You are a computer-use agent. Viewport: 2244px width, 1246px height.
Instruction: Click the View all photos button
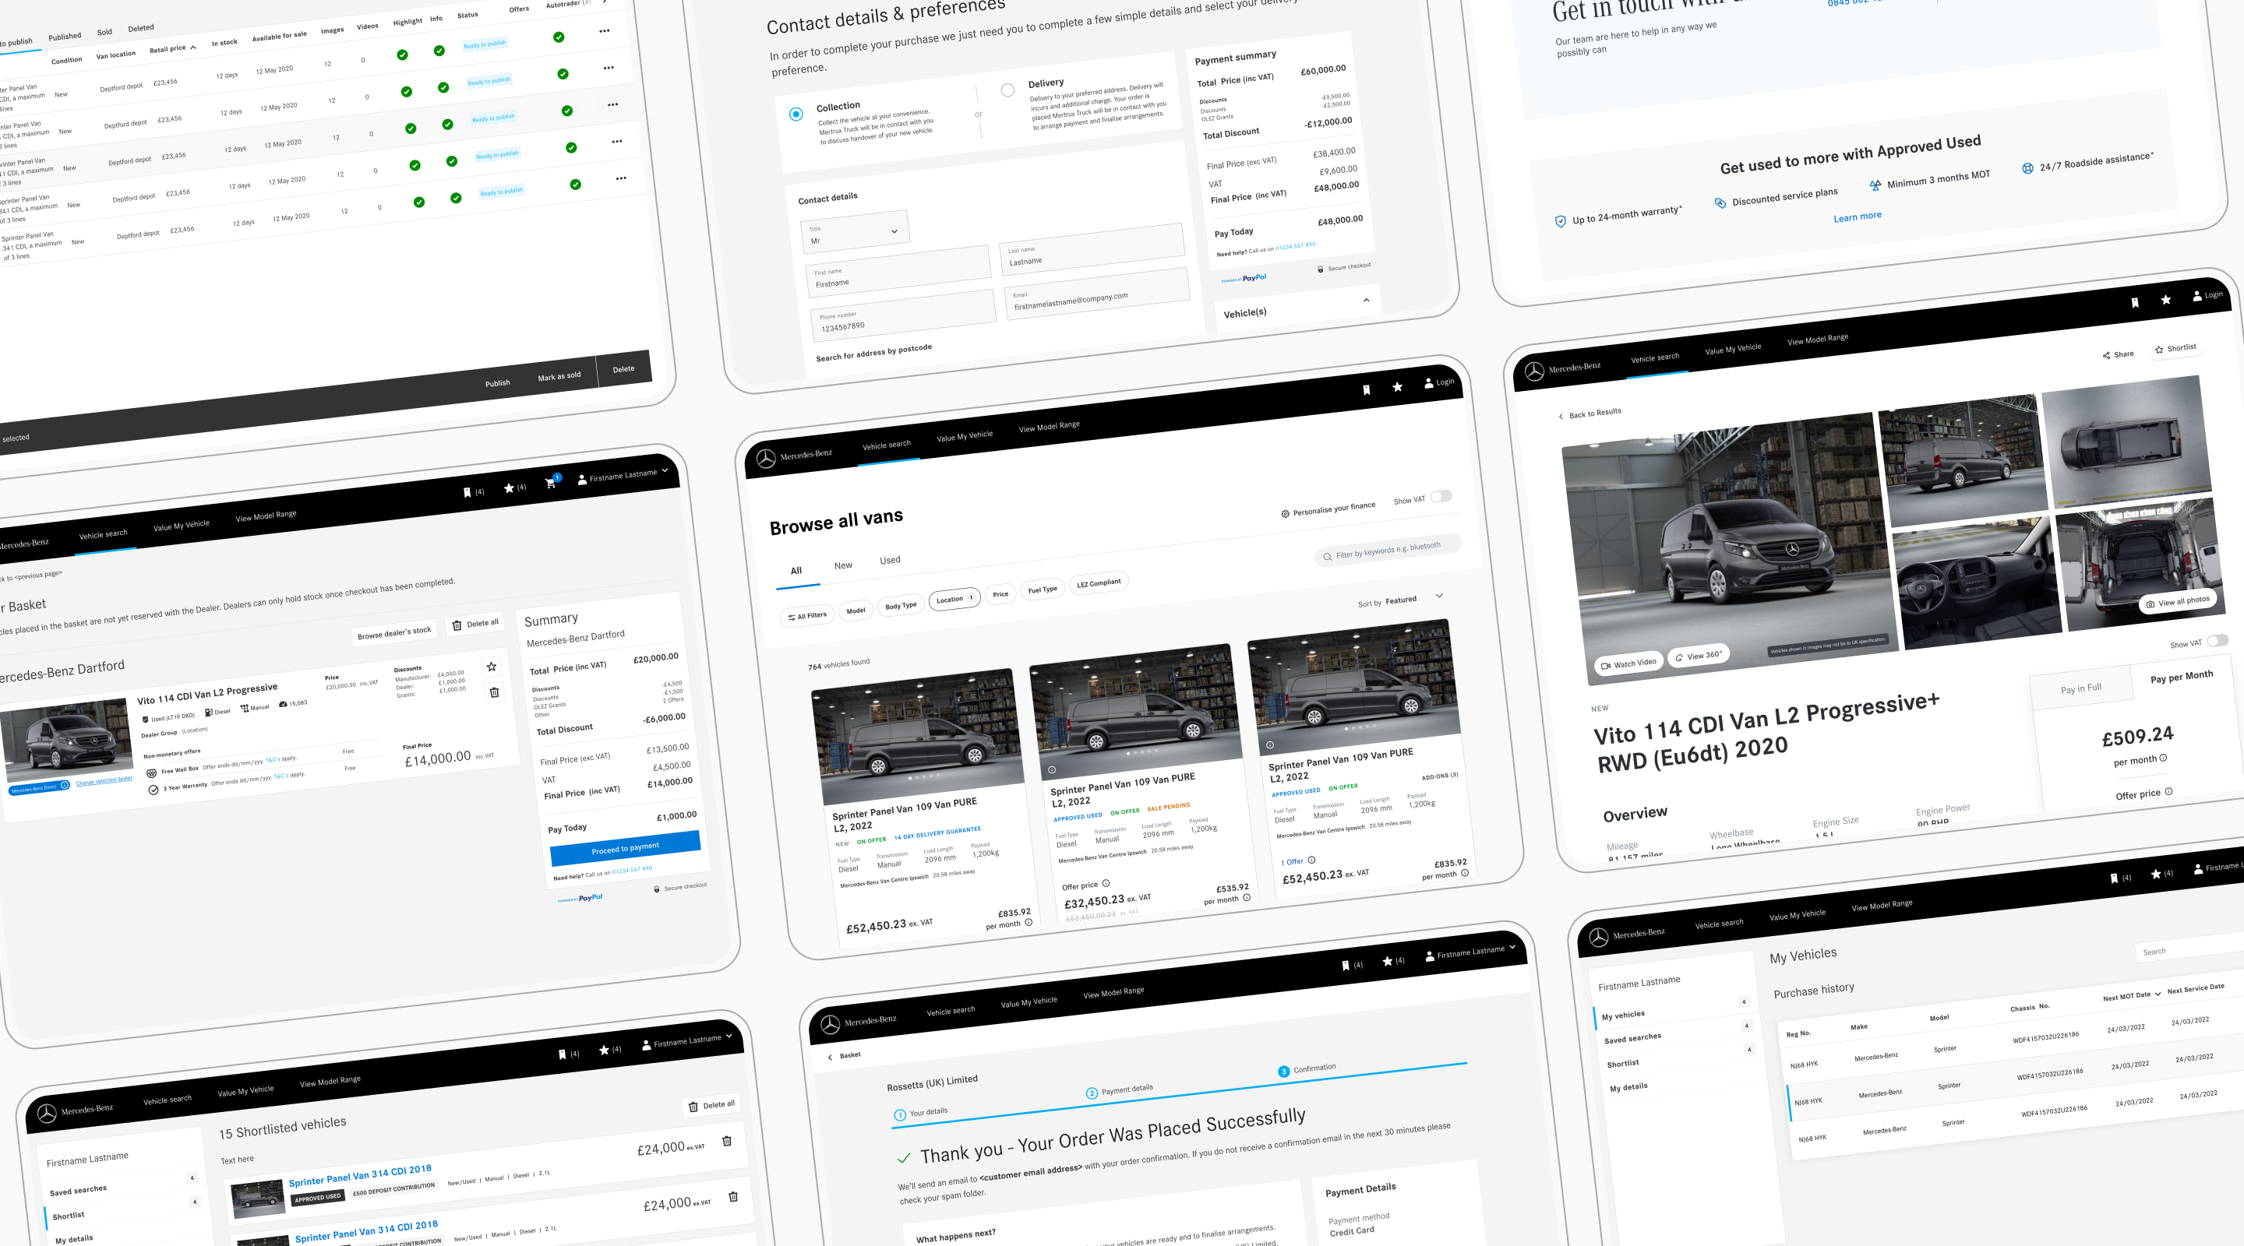pyautogui.click(x=2178, y=603)
